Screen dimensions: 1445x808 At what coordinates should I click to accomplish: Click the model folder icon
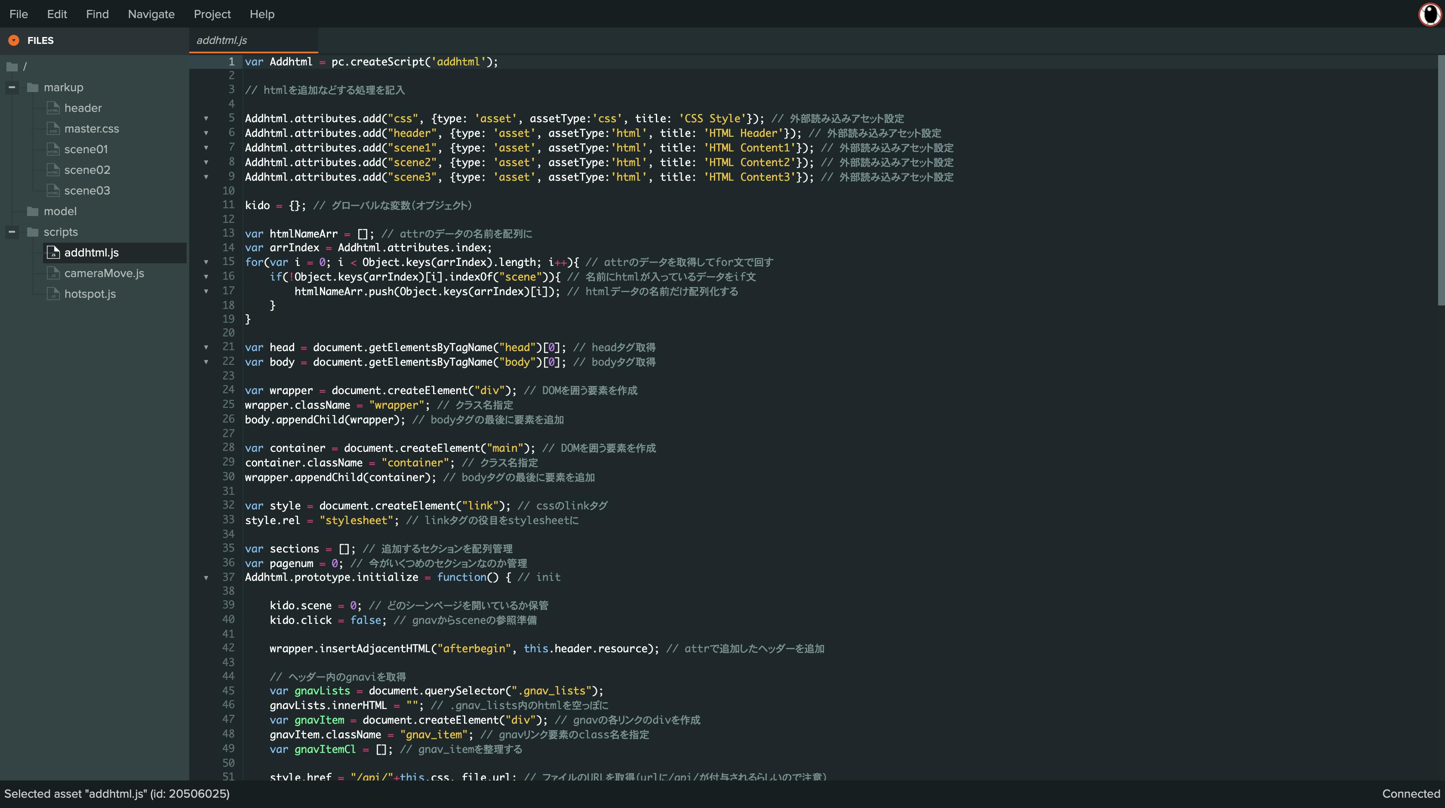[33, 212]
